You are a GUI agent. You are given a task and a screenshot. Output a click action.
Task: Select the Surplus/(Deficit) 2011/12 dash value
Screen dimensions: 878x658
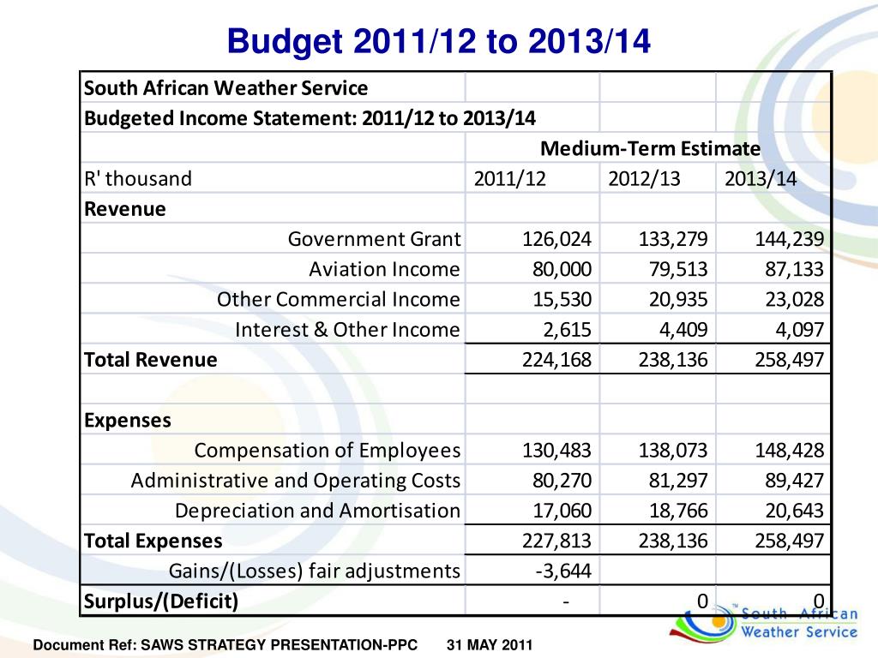[x=566, y=602]
